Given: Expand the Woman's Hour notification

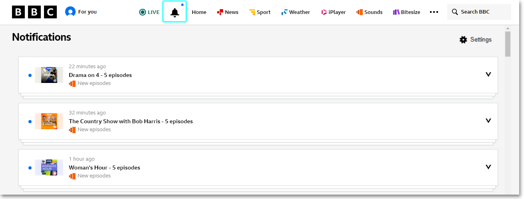Looking at the screenshot, I should point(488,167).
